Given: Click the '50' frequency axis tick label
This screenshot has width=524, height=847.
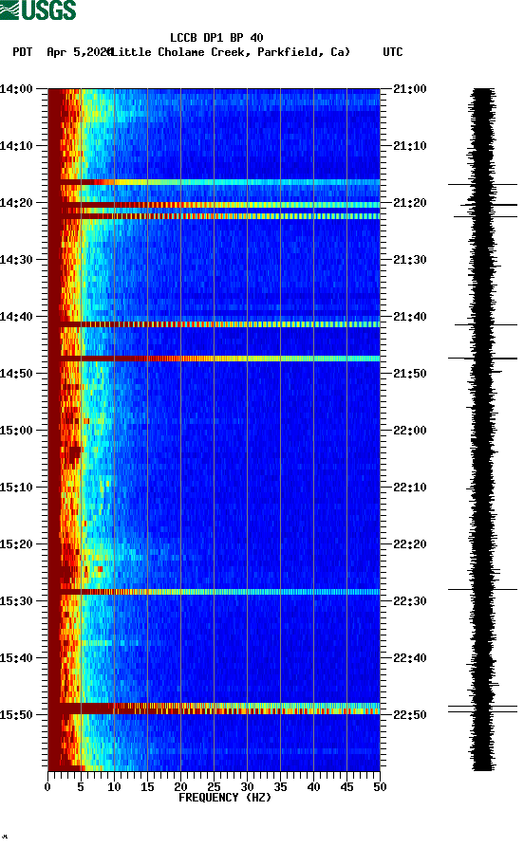Looking at the screenshot, I should pos(380,787).
